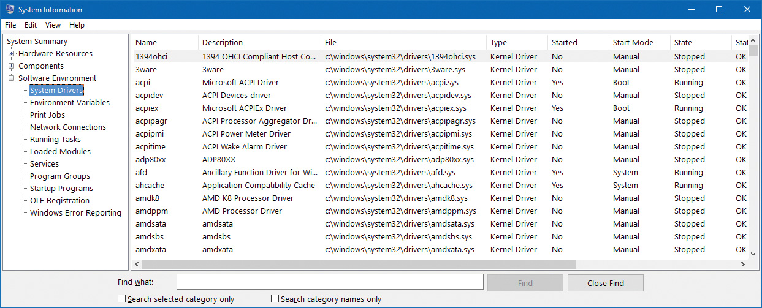Select Running Tasks in the tree
Viewport: 762px width, 308px height.
[x=55, y=140]
